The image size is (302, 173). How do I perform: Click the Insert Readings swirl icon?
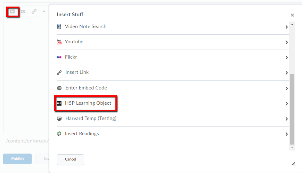coord(59,134)
